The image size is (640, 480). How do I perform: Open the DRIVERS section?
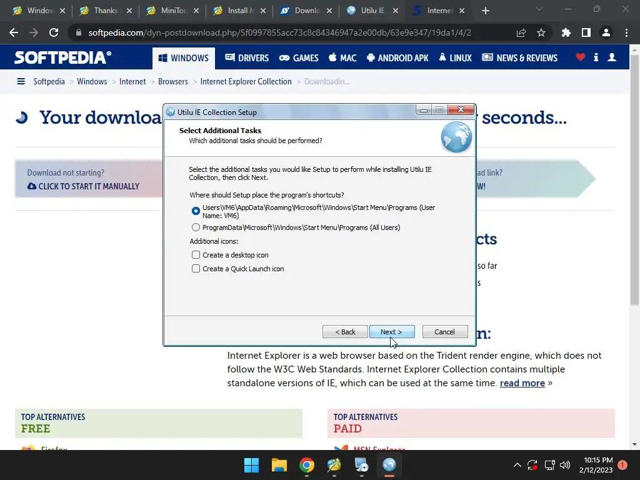coord(247,58)
